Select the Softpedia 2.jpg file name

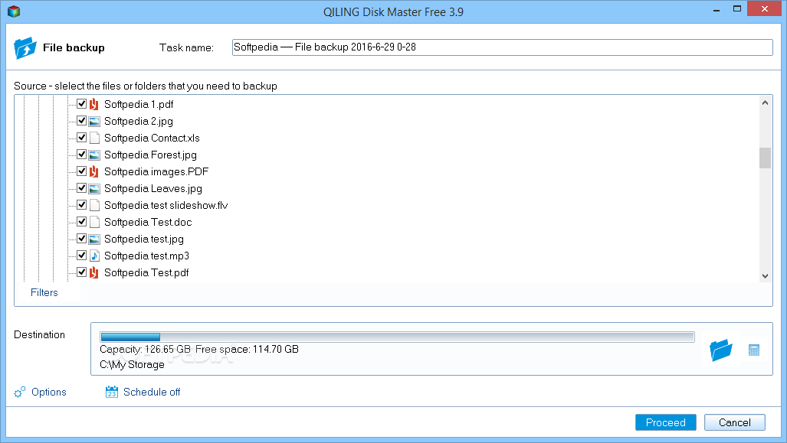(139, 122)
